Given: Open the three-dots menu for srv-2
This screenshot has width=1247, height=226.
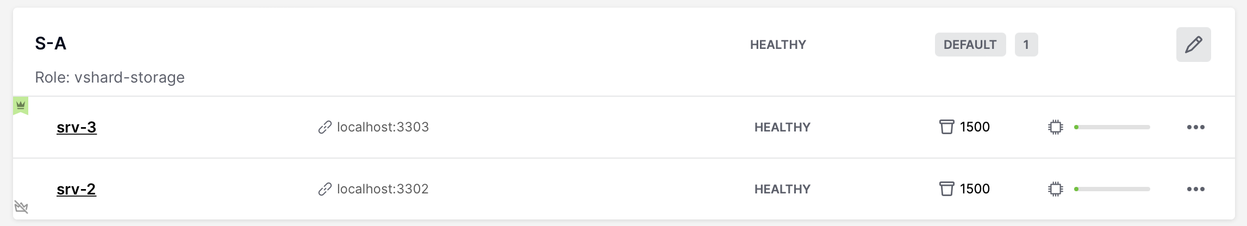Looking at the screenshot, I should pyautogui.click(x=1196, y=189).
